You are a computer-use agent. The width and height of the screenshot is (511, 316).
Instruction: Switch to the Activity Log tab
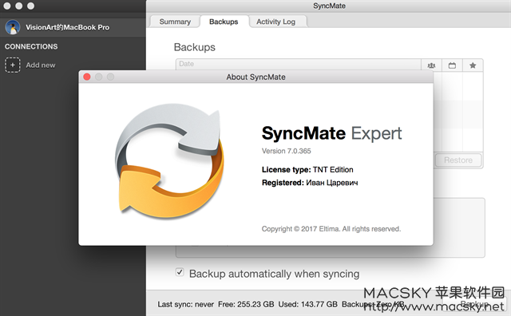[x=275, y=22]
